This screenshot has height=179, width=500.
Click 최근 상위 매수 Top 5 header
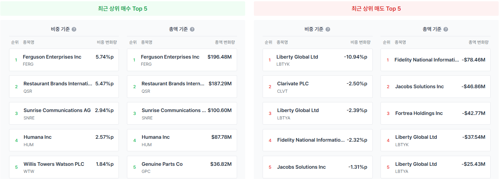tap(123, 9)
